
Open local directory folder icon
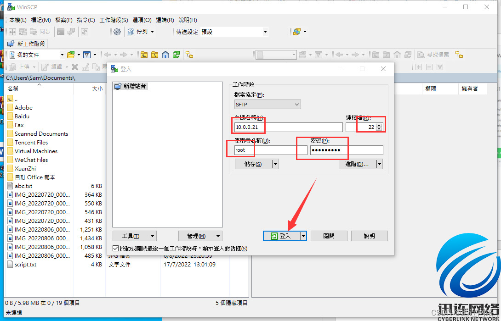coord(71,55)
